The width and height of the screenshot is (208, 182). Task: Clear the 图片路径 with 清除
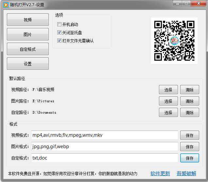point(190,101)
